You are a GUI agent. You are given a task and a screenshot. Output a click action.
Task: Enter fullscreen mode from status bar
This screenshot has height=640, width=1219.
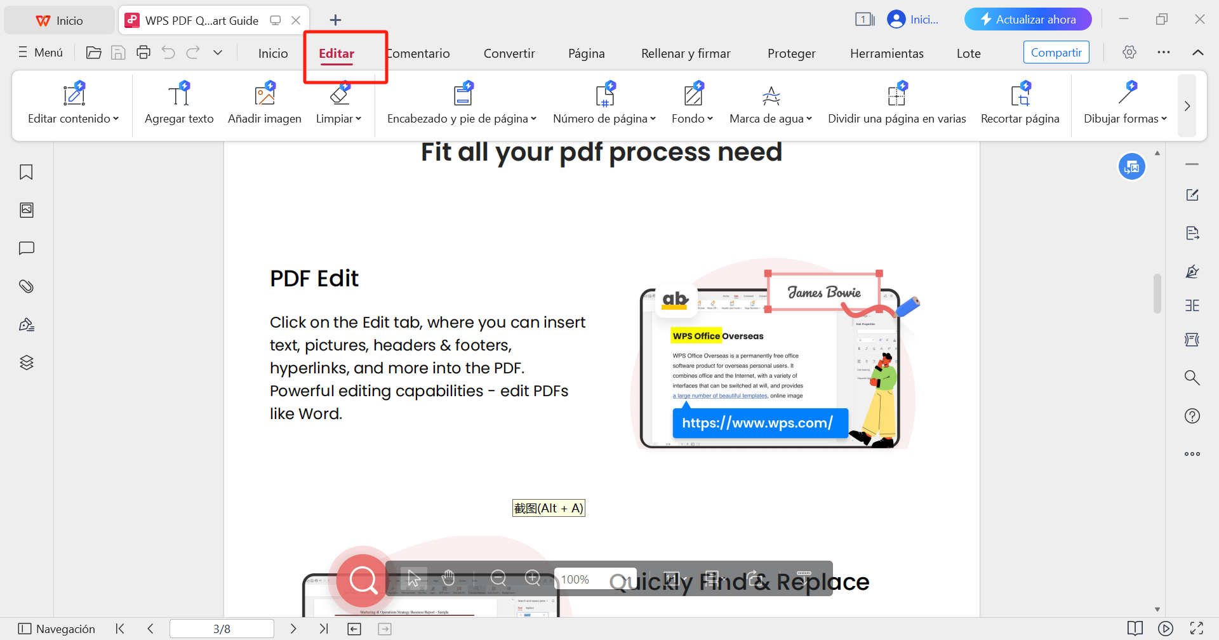point(1197,629)
